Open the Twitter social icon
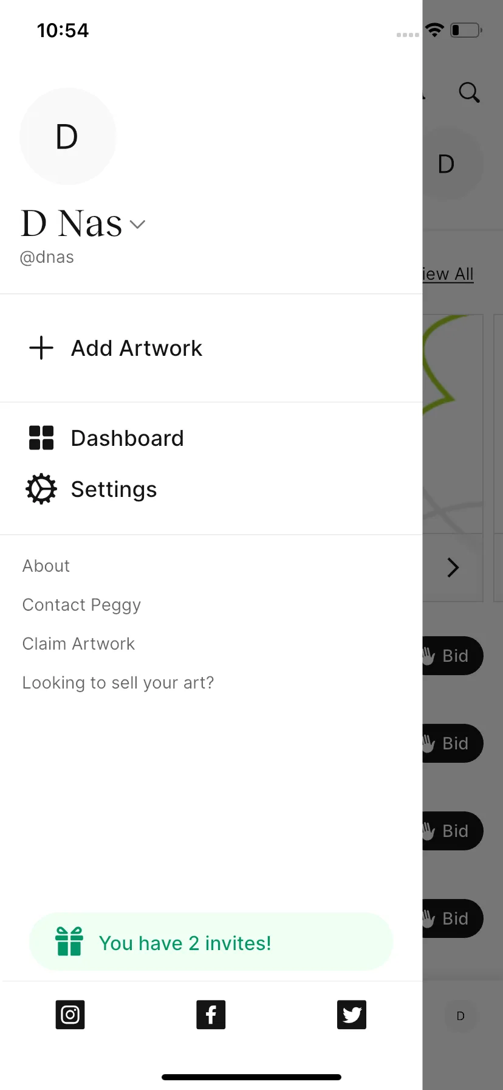 pos(352,1015)
